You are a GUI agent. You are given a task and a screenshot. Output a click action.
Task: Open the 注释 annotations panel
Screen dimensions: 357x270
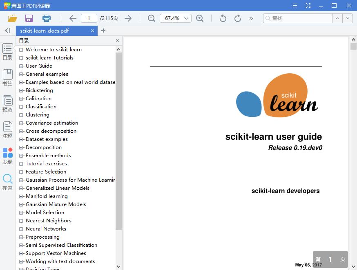(7, 129)
